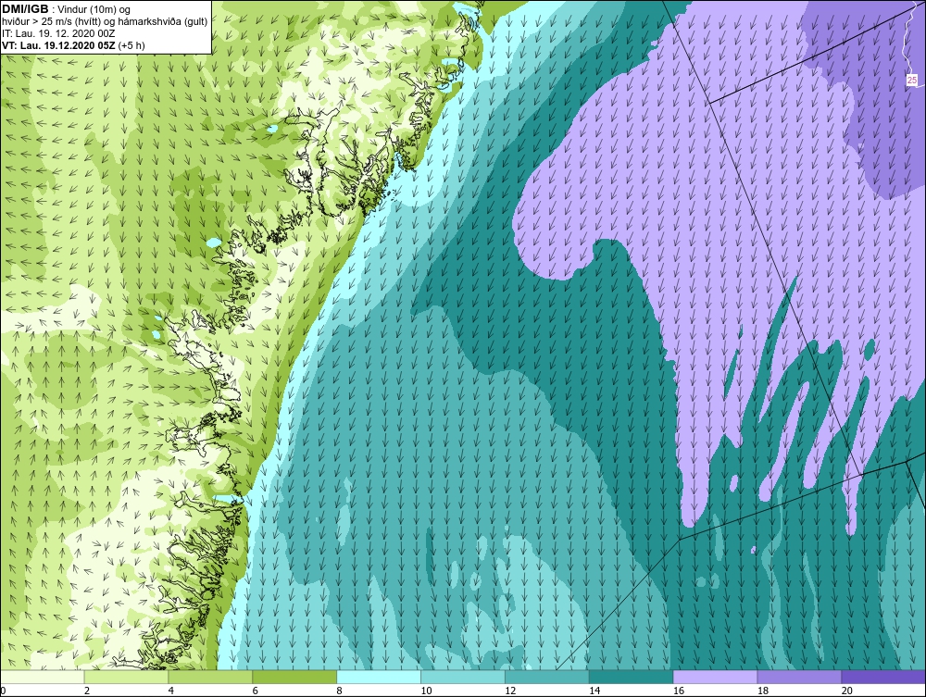Click the 'VT: Lau. 19.12.2020 05Z (+5 h)' line

[73, 45]
